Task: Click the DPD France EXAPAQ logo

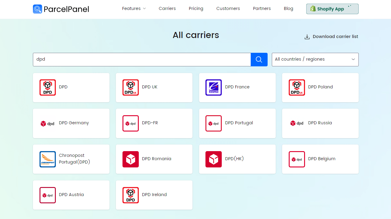Action: [214, 87]
